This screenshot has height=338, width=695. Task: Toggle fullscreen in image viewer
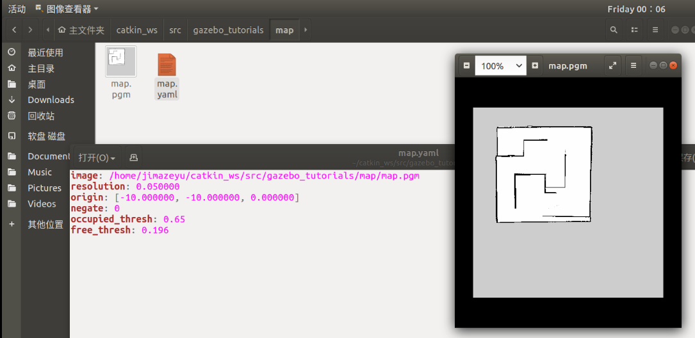click(612, 65)
